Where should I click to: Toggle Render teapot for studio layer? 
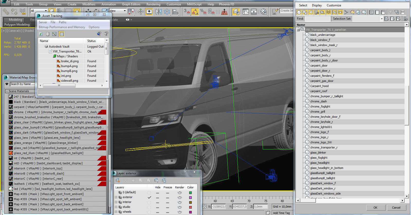pyautogui.click(x=179, y=207)
